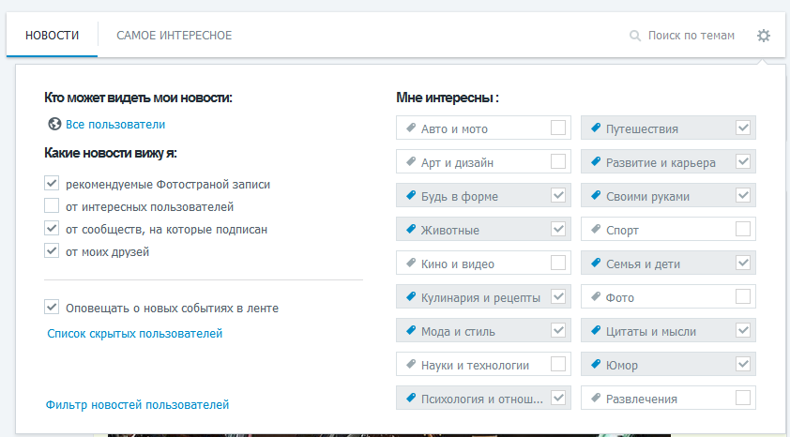Uncheck the Мода и стиль interest box

click(557, 330)
